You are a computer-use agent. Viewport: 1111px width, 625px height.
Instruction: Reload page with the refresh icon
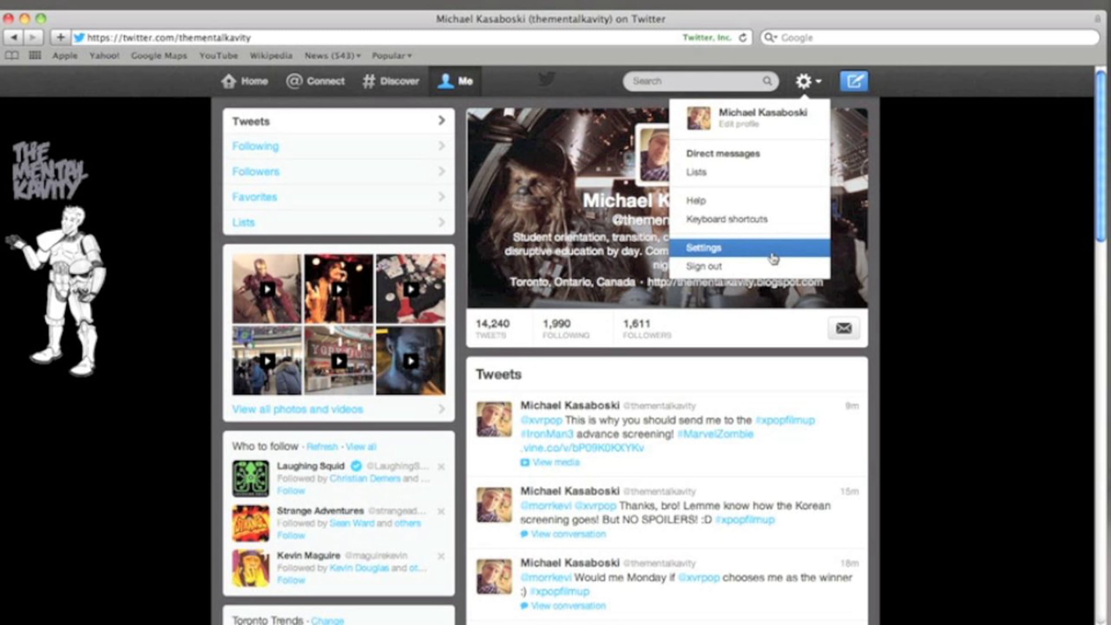coord(743,37)
